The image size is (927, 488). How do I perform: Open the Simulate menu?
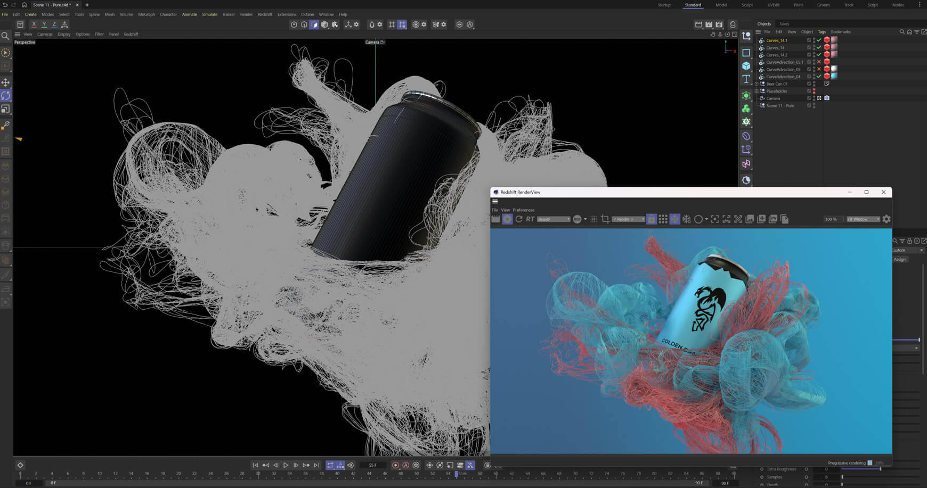pos(209,14)
